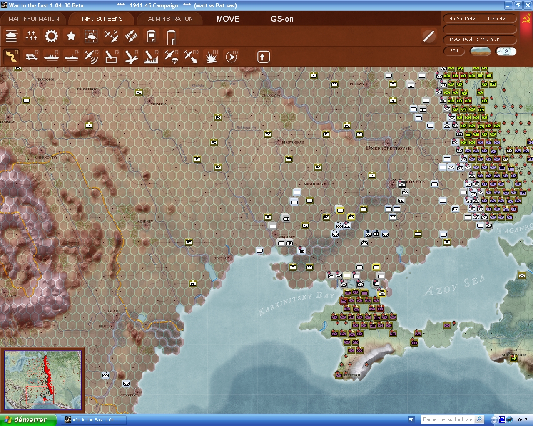The height and width of the screenshot is (426, 533).
Task: Click the F12 end turn arrow icon
Action: coord(231,57)
